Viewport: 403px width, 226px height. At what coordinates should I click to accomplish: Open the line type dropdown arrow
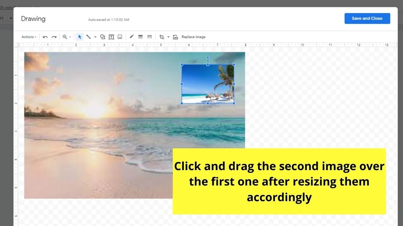coord(95,37)
